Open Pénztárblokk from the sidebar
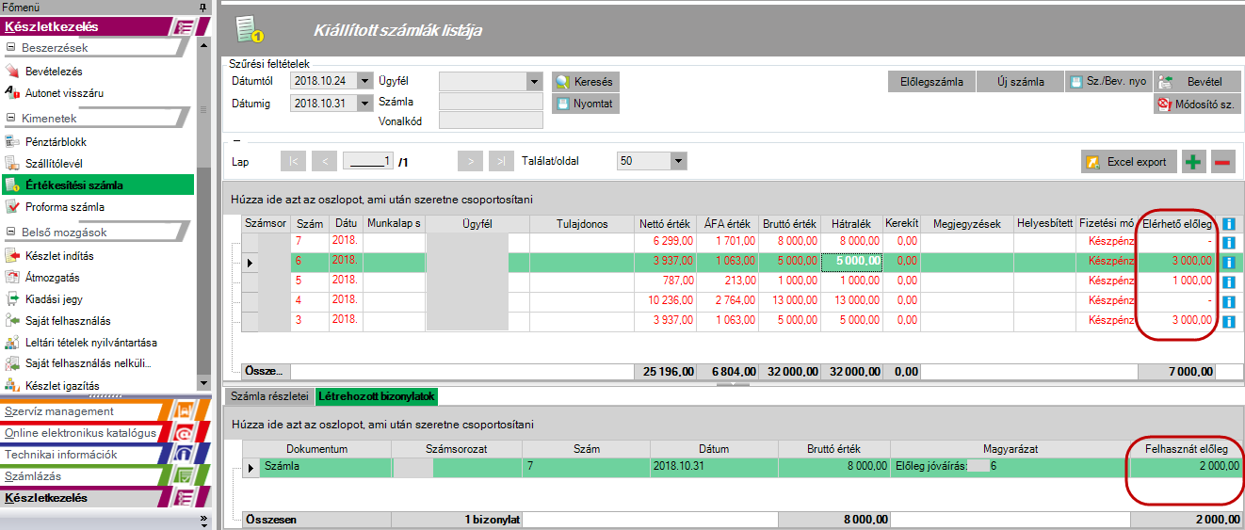1245x530 pixels. (55, 141)
